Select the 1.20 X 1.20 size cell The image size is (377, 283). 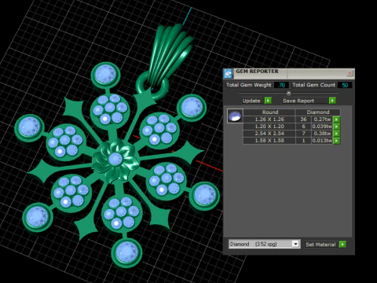coord(269,127)
